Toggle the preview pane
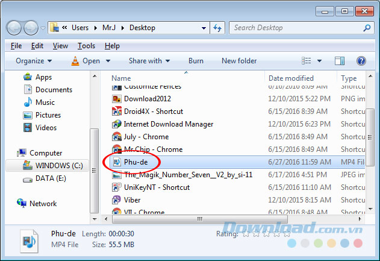380x261 pixels. coord(340,61)
